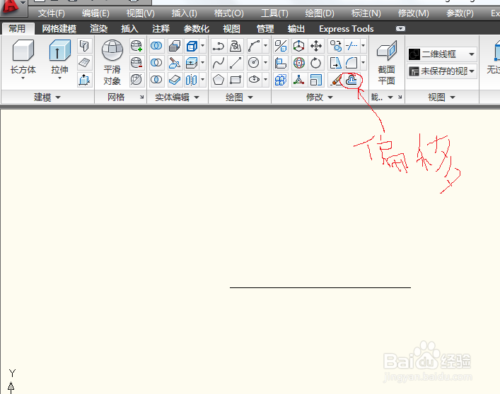The image size is (500, 394).
Task: Pick the Spline curve tool
Action: click(219, 63)
